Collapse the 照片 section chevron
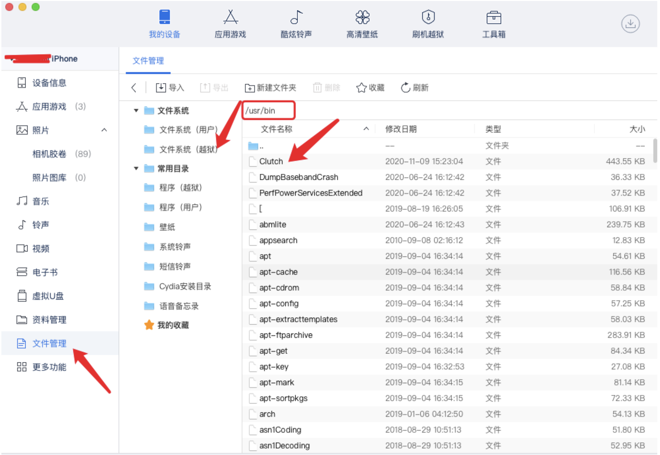Screen dimensions: 660x455 pos(104,130)
